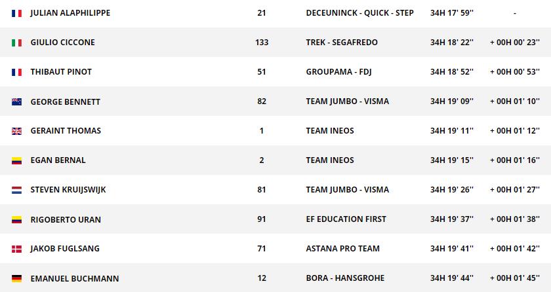Image resolution: width=551 pixels, height=292 pixels.
Task: Click the Italian flag beside Giulio Ciccone
Action: tap(16, 43)
